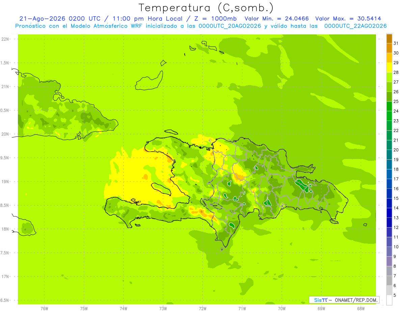Click the "6.5N" latitude axis label
This screenshot has height=313, width=405.
(x=5, y=300)
